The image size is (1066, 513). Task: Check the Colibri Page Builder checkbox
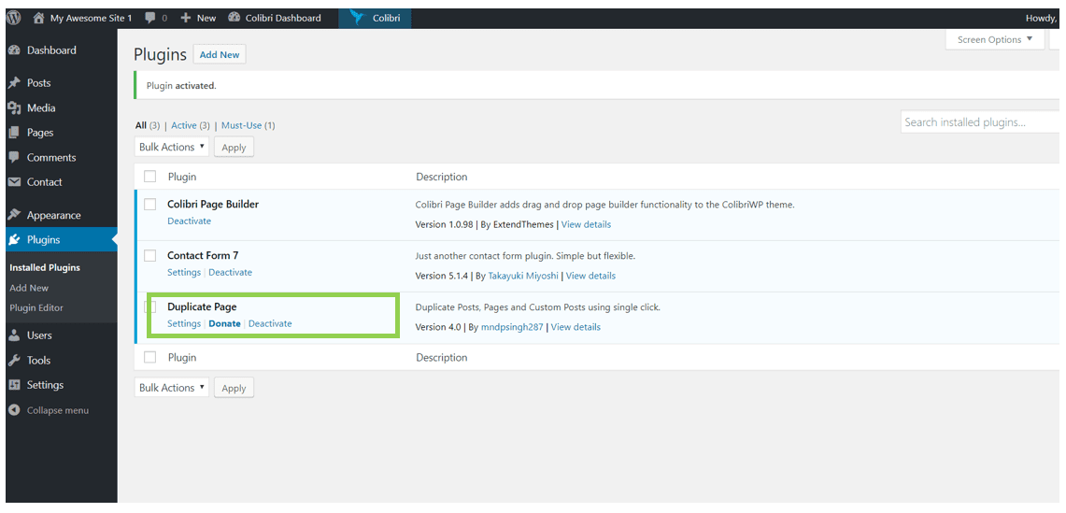149,205
